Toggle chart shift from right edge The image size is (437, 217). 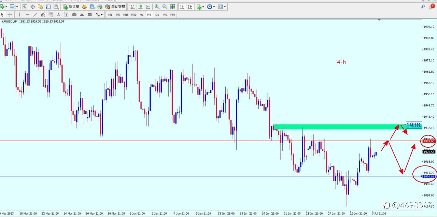(x=190, y=6)
